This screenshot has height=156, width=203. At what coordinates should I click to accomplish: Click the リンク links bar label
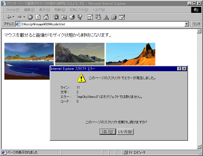point(197,24)
